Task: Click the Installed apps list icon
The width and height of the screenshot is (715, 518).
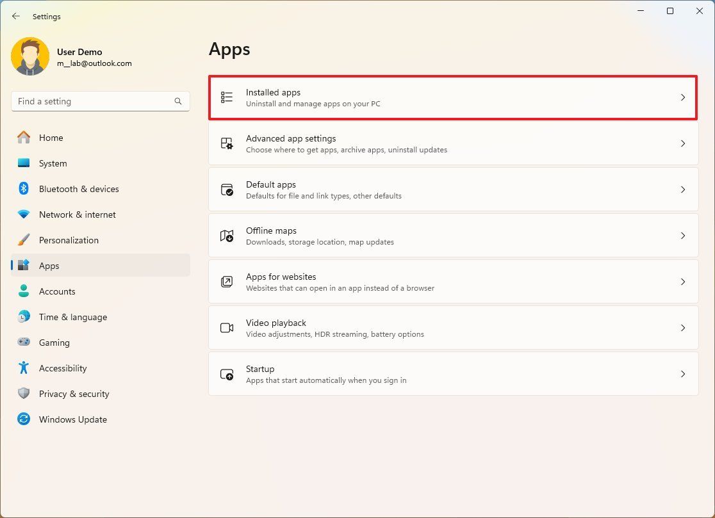Action: [226, 97]
